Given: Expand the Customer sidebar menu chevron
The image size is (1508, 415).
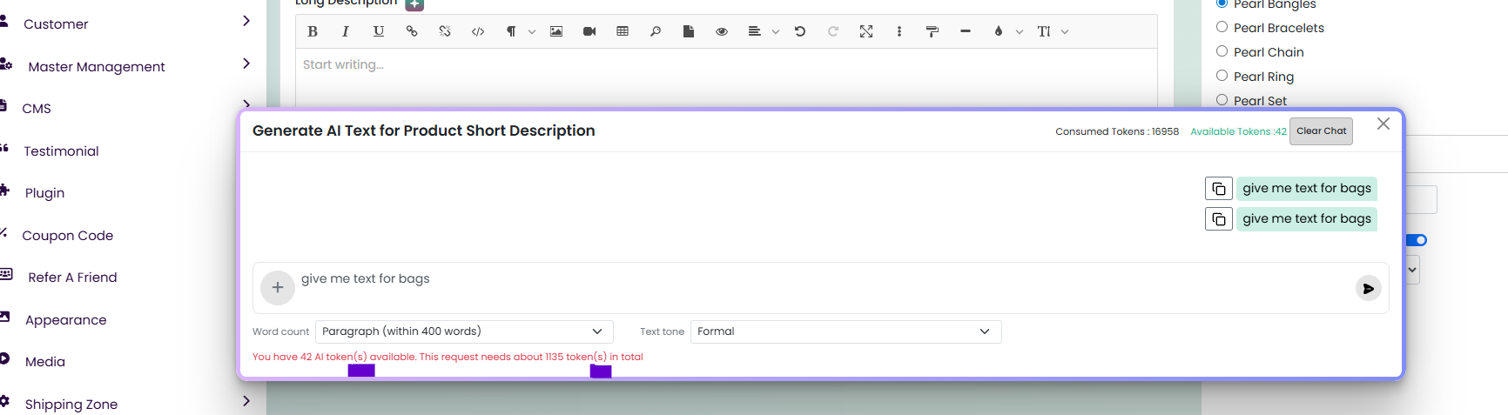Looking at the screenshot, I should (246, 21).
